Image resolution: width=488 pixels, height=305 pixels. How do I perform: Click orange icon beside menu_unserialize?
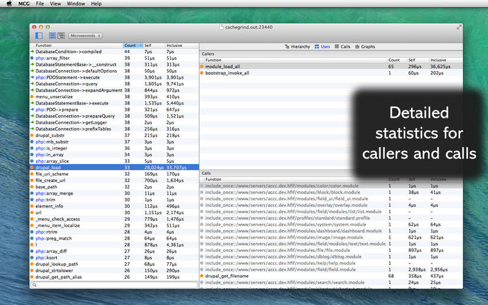(32, 97)
